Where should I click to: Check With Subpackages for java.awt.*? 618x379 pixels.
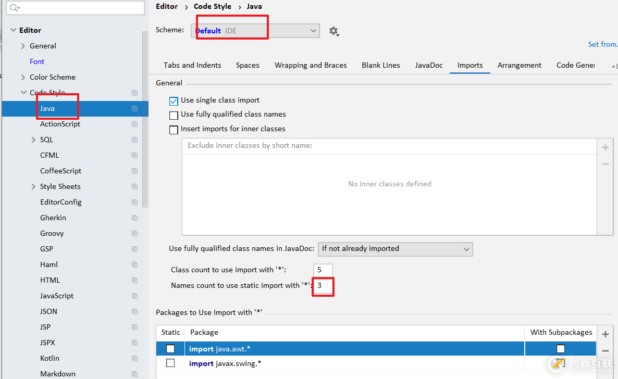point(561,349)
